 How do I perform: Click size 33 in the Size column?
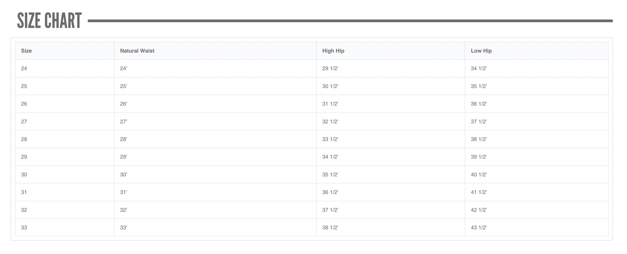24,228
